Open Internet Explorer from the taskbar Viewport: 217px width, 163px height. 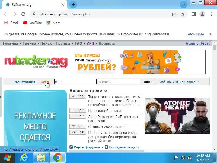(x=24, y=158)
